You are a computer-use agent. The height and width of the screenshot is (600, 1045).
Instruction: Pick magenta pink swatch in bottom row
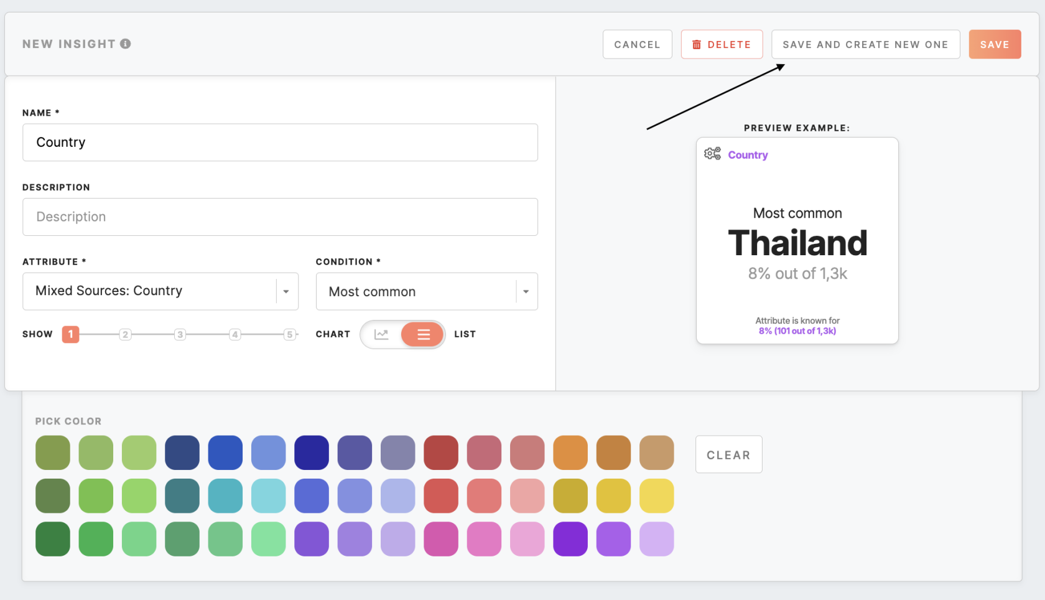pos(441,539)
